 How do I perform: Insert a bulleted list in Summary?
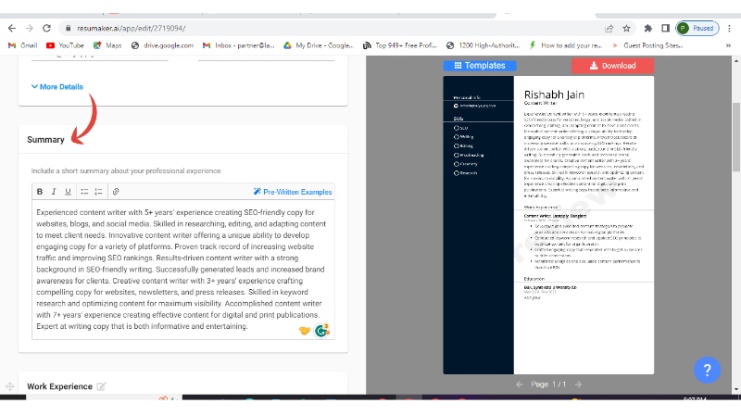[83, 192]
